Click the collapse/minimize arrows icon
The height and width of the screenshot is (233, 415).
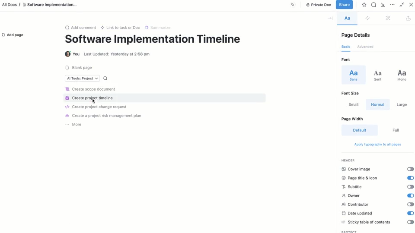402,5
